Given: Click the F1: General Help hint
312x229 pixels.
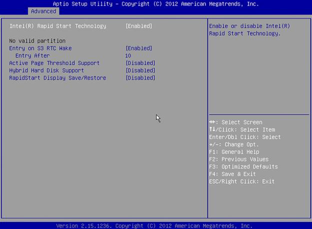Looking at the screenshot, I should [x=234, y=152].
